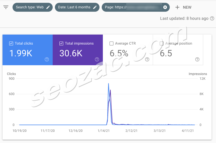Viewport: 216px width, 143px height.
Task: Open help icon on Total clicks card
Action: point(47,59)
